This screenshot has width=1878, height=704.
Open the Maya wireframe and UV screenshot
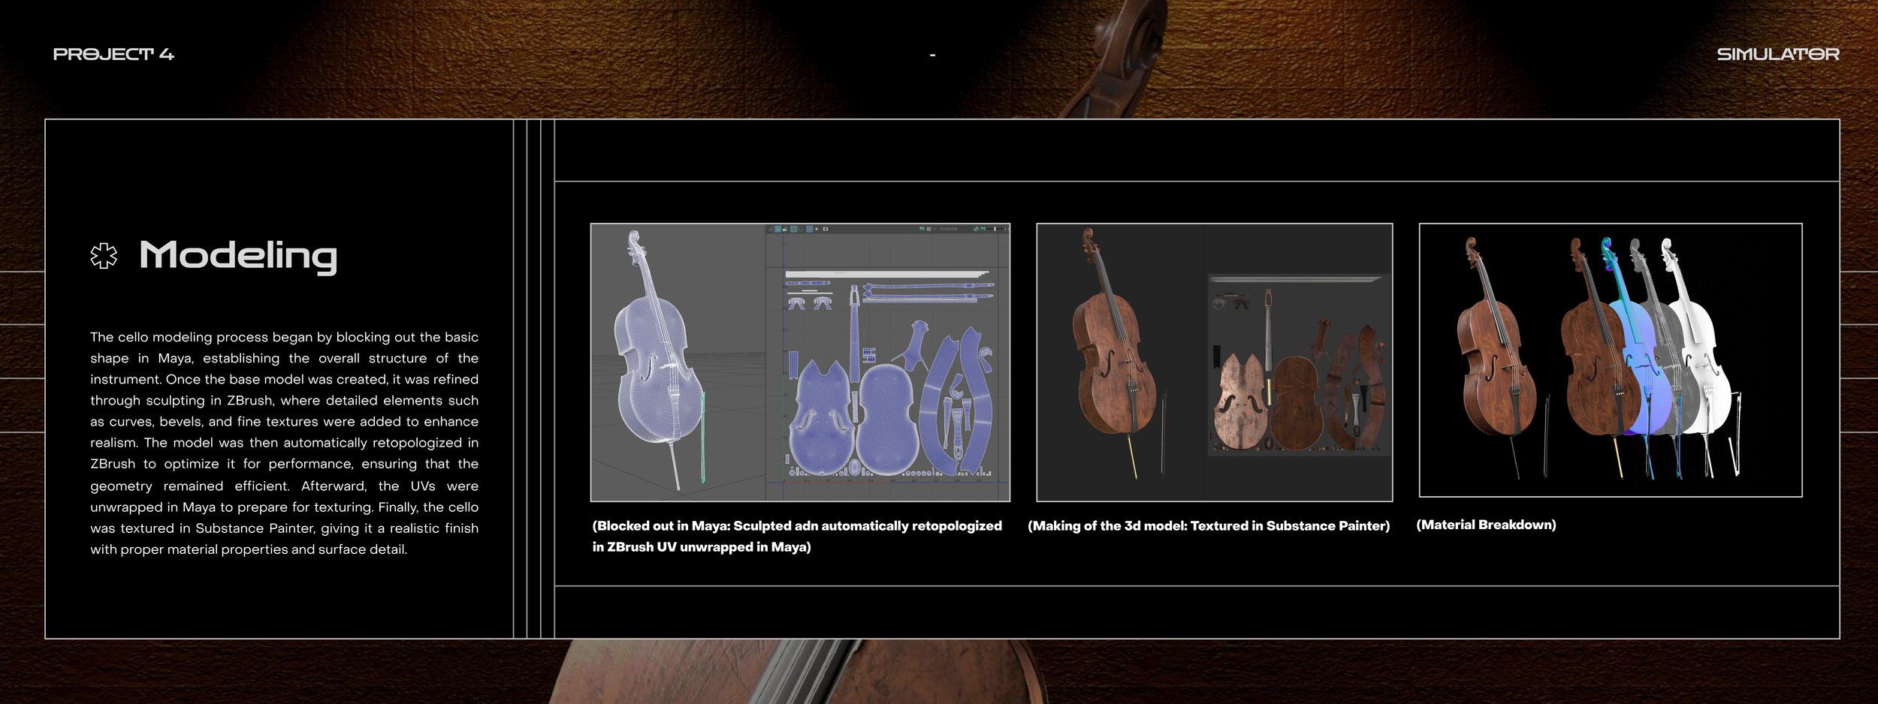pyautogui.click(x=800, y=362)
